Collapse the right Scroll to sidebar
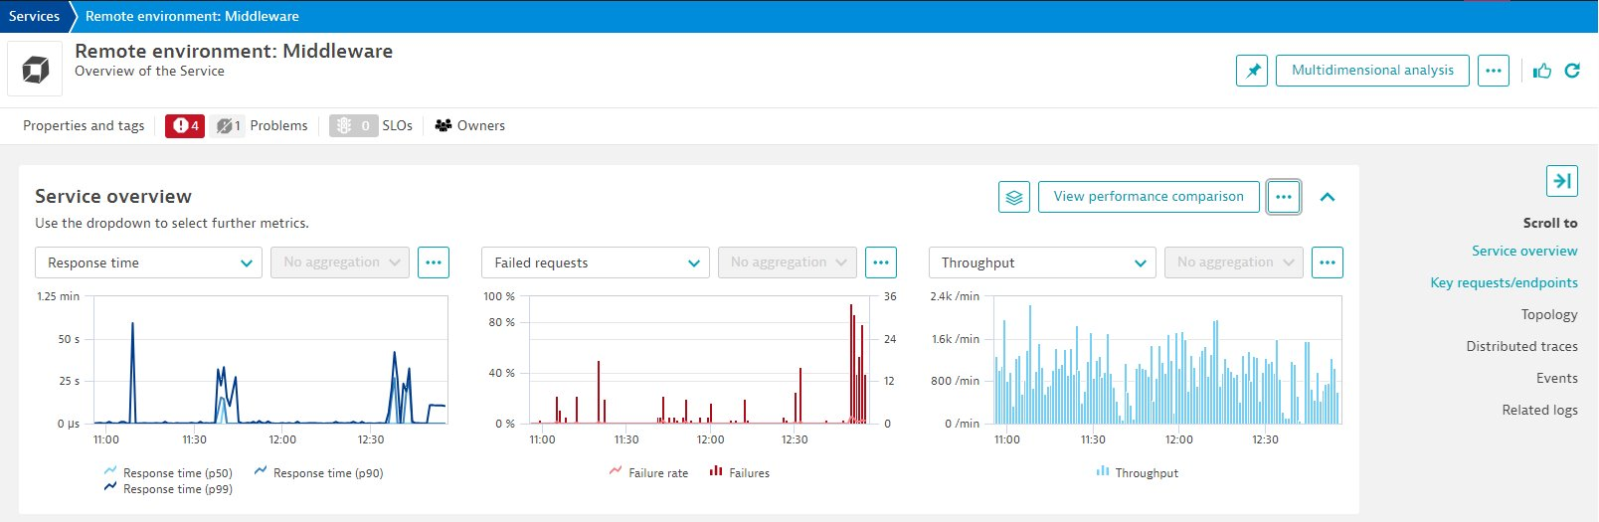1599x522 pixels. click(1561, 181)
